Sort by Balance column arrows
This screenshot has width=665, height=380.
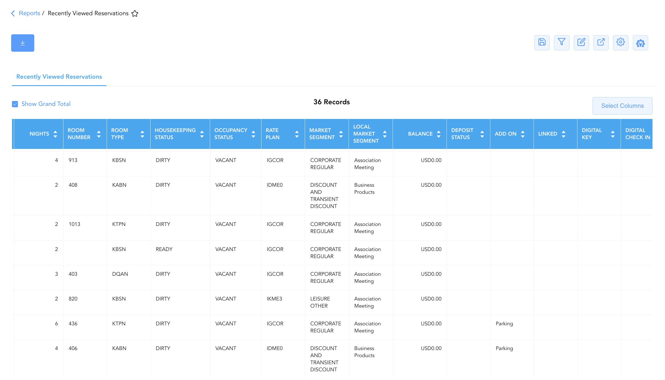coord(439,134)
